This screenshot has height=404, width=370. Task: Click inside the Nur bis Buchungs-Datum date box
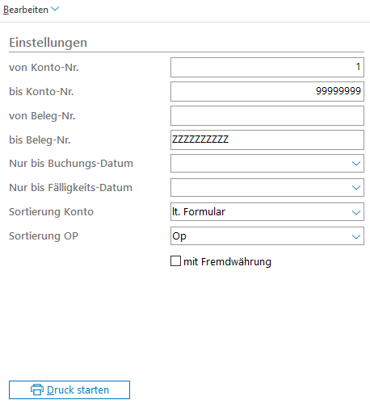261,164
